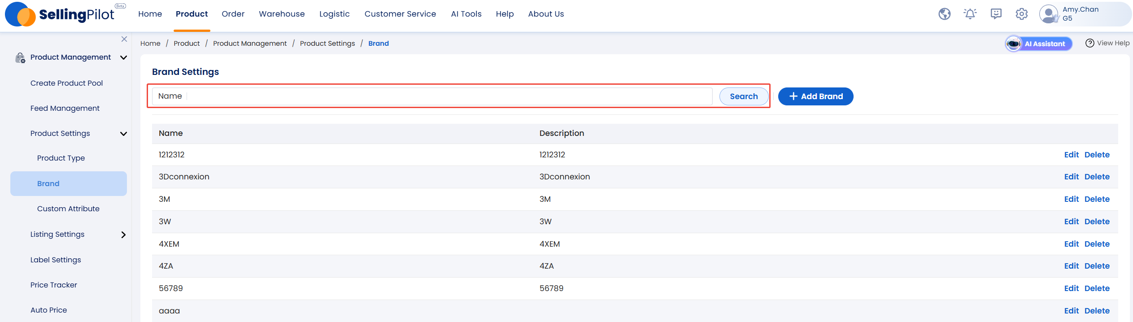Open Price Tracker in sidebar
Image resolution: width=1133 pixels, height=322 pixels.
54,285
